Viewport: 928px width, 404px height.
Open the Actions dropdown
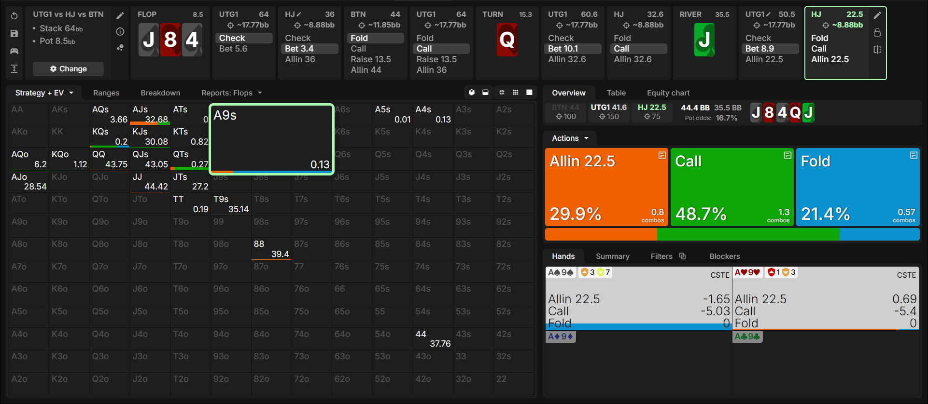[x=570, y=138]
